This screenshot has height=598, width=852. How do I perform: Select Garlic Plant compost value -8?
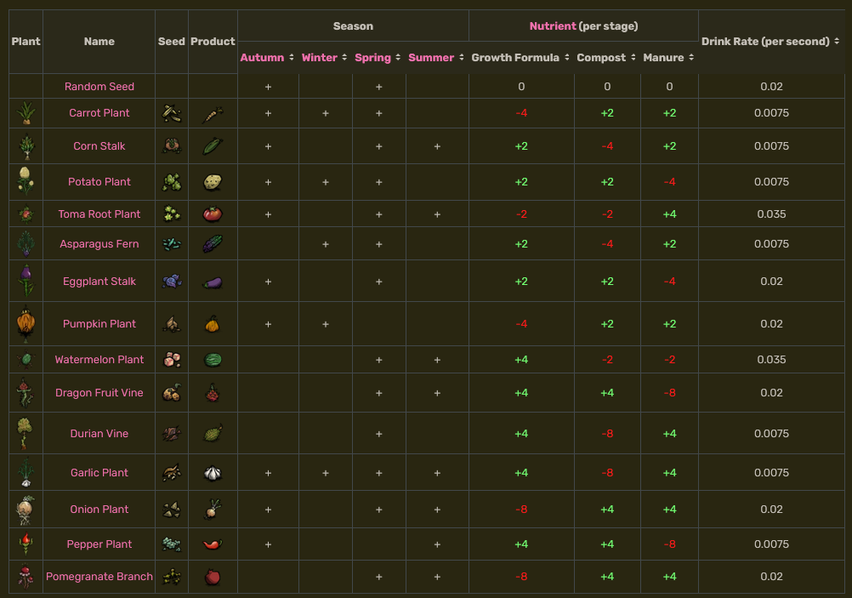[x=607, y=473]
